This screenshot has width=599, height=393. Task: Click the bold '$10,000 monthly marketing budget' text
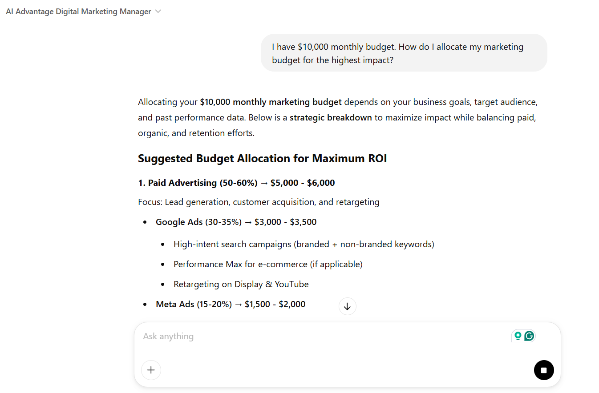point(271,102)
